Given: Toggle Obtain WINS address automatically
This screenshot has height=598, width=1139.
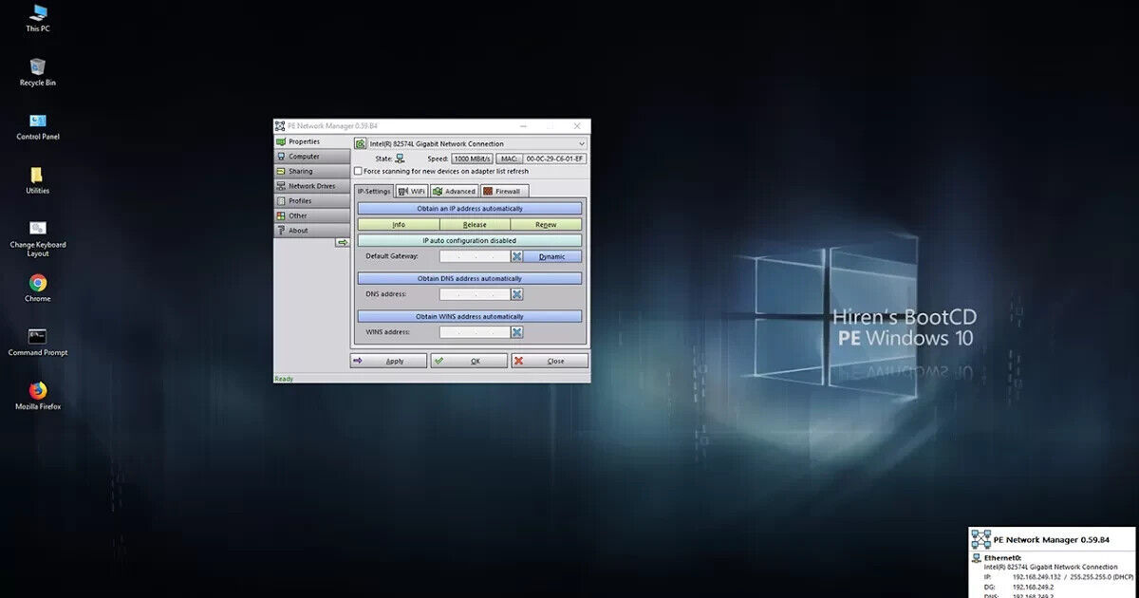Looking at the screenshot, I should coord(470,316).
